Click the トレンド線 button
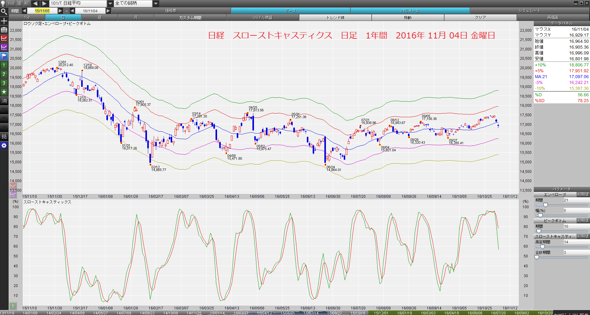The image size is (590, 315). point(335,18)
